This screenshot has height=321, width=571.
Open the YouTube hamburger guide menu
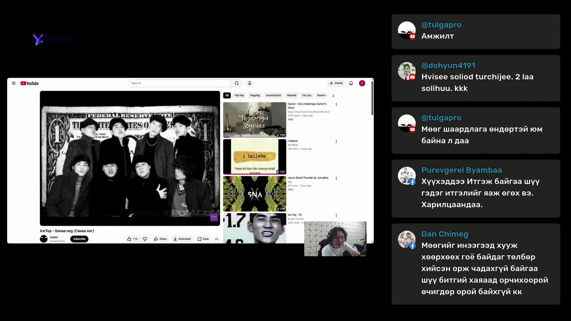(x=14, y=83)
